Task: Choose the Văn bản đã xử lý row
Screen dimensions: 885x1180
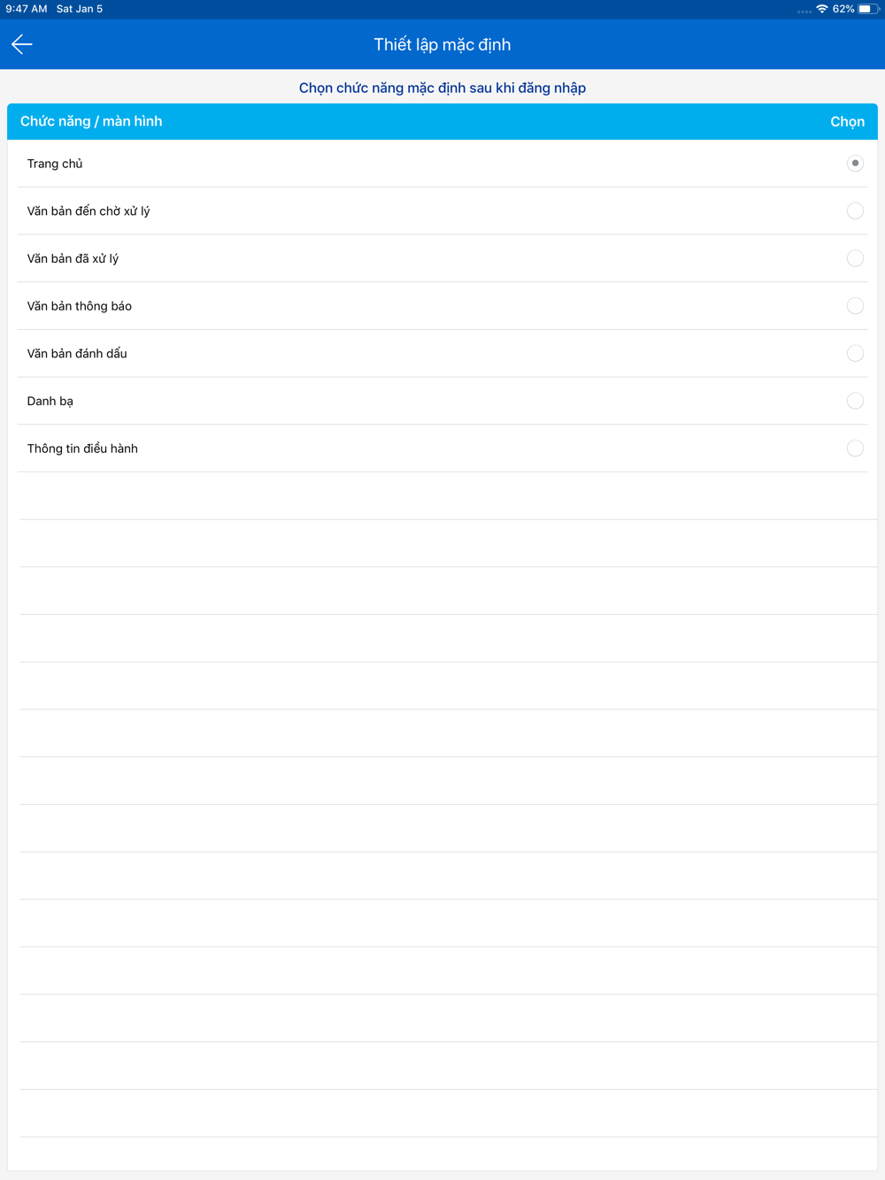Action: click(442, 258)
